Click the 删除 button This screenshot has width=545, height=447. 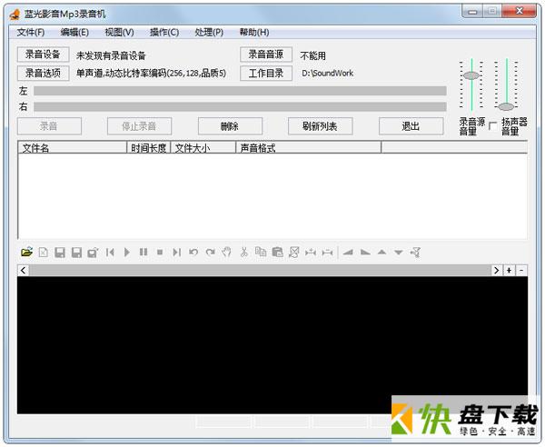(x=230, y=126)
